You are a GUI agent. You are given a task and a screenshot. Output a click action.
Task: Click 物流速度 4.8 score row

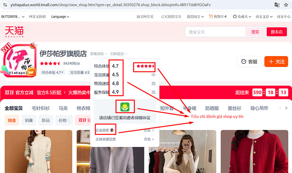click(x=125, y=83)
